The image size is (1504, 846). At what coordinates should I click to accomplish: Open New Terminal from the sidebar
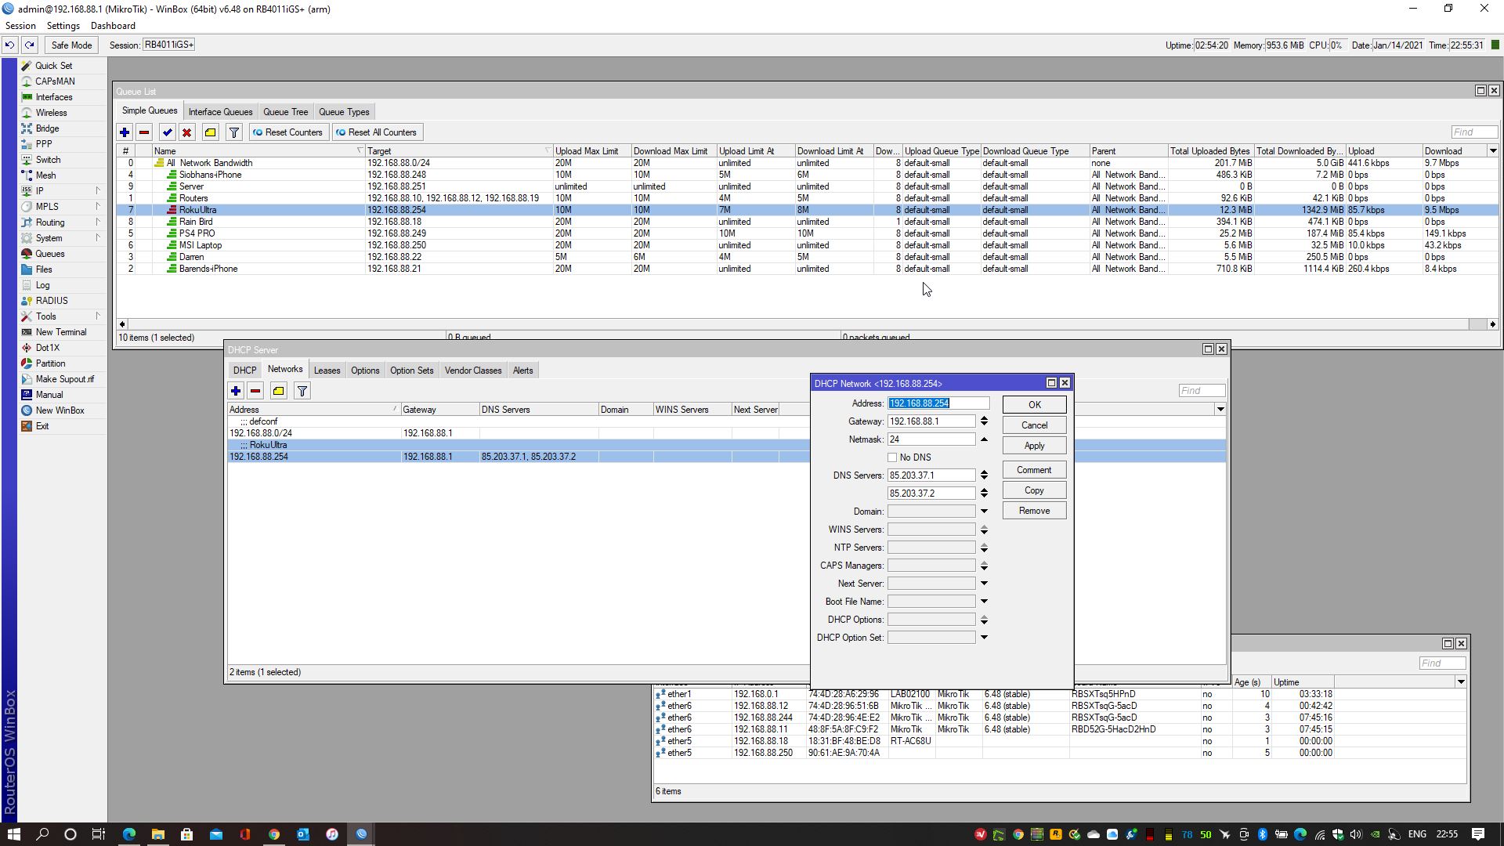coord(60,332)
